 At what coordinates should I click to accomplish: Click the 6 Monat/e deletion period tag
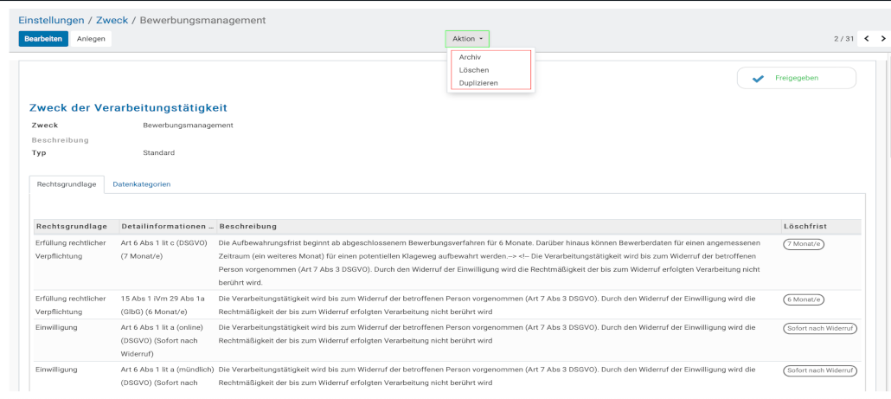[804, 299]
